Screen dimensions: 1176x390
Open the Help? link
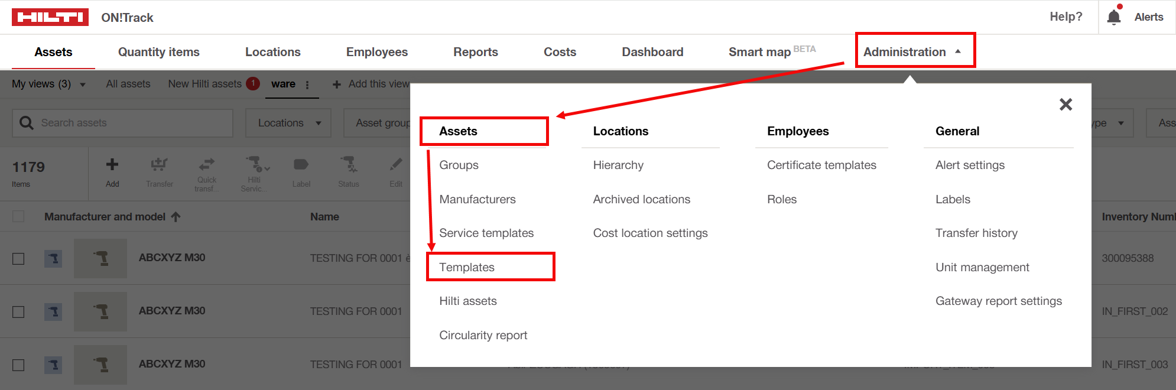click(1065, 17)
